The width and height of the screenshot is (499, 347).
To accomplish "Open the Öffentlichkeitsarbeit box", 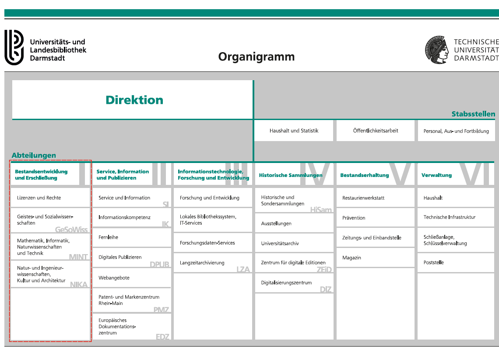I will pos(376,131).
